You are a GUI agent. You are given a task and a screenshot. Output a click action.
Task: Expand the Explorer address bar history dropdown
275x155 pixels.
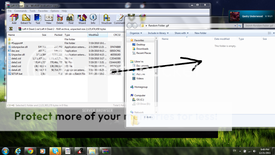235,26
